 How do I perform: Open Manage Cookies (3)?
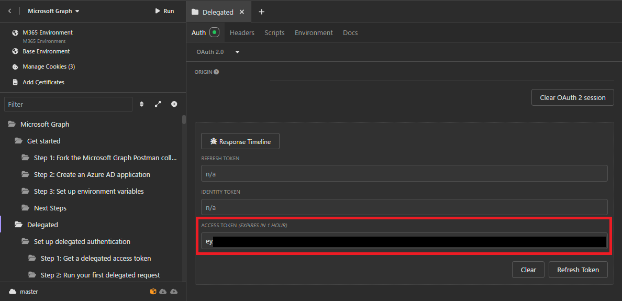[49, 66]
